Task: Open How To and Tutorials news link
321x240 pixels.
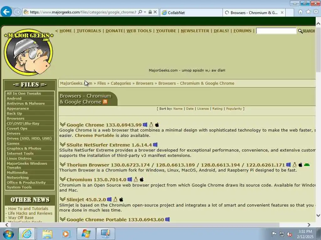Action: [28, 208]
